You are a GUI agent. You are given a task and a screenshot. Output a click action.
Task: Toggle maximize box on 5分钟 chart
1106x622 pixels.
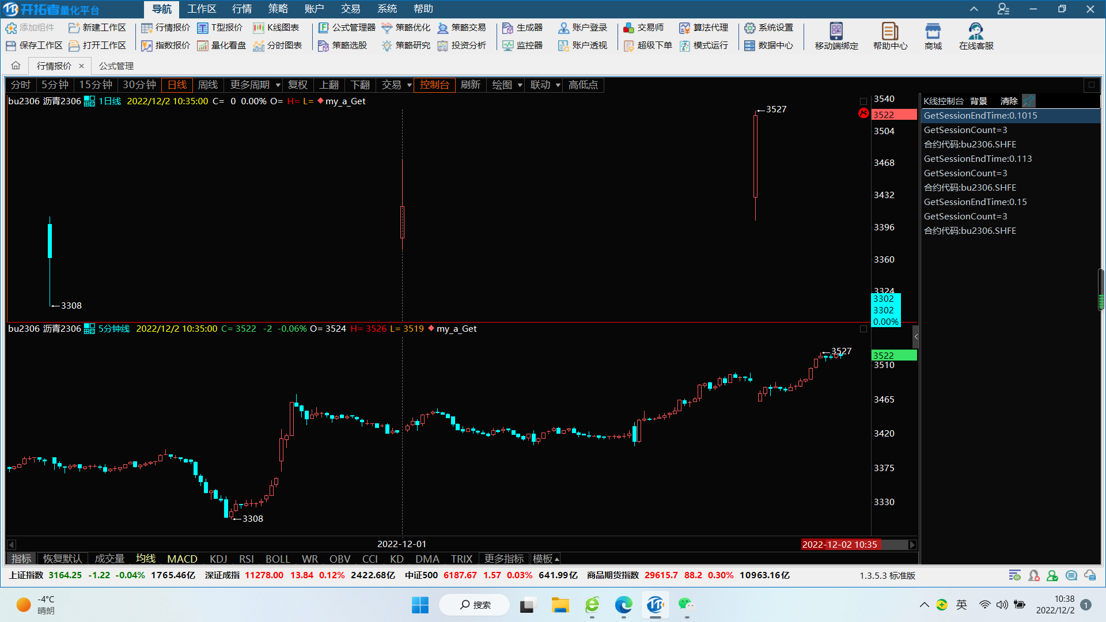pos(863,329)
